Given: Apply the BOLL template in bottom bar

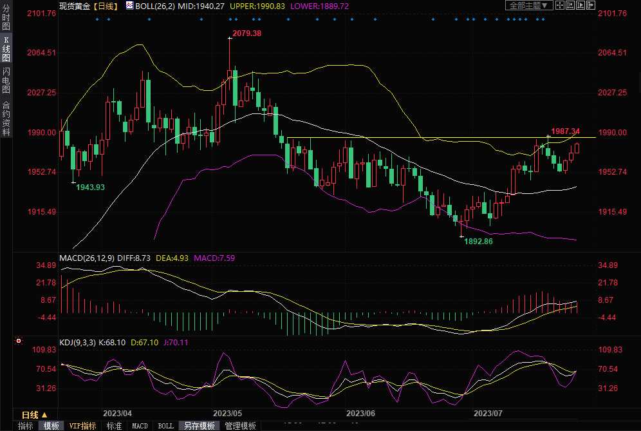Looking at the screenshot, I should (165, 426).
